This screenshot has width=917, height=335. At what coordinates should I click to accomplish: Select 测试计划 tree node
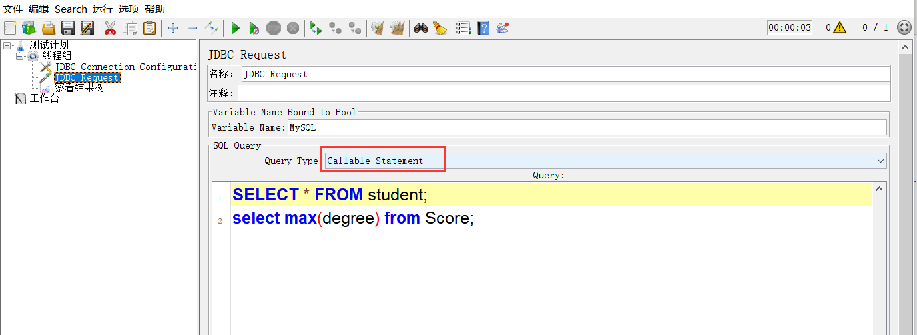coord(49,45)
